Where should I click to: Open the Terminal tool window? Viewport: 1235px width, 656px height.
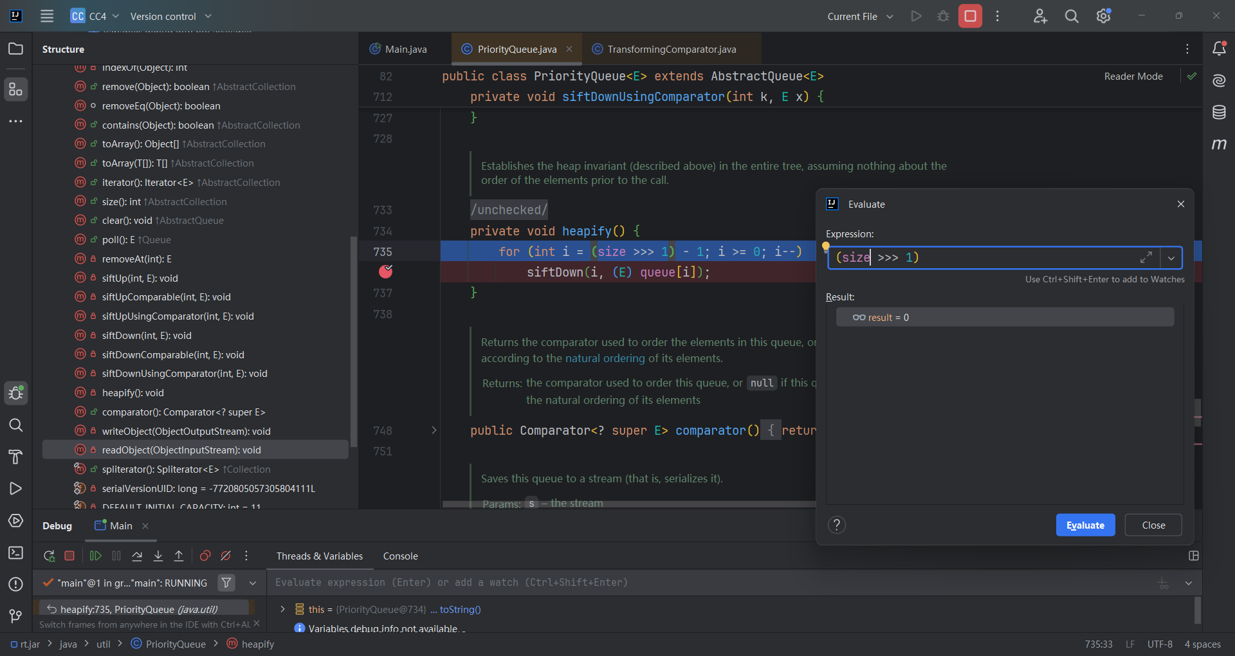pyautogui.click(x=15, y=553)
